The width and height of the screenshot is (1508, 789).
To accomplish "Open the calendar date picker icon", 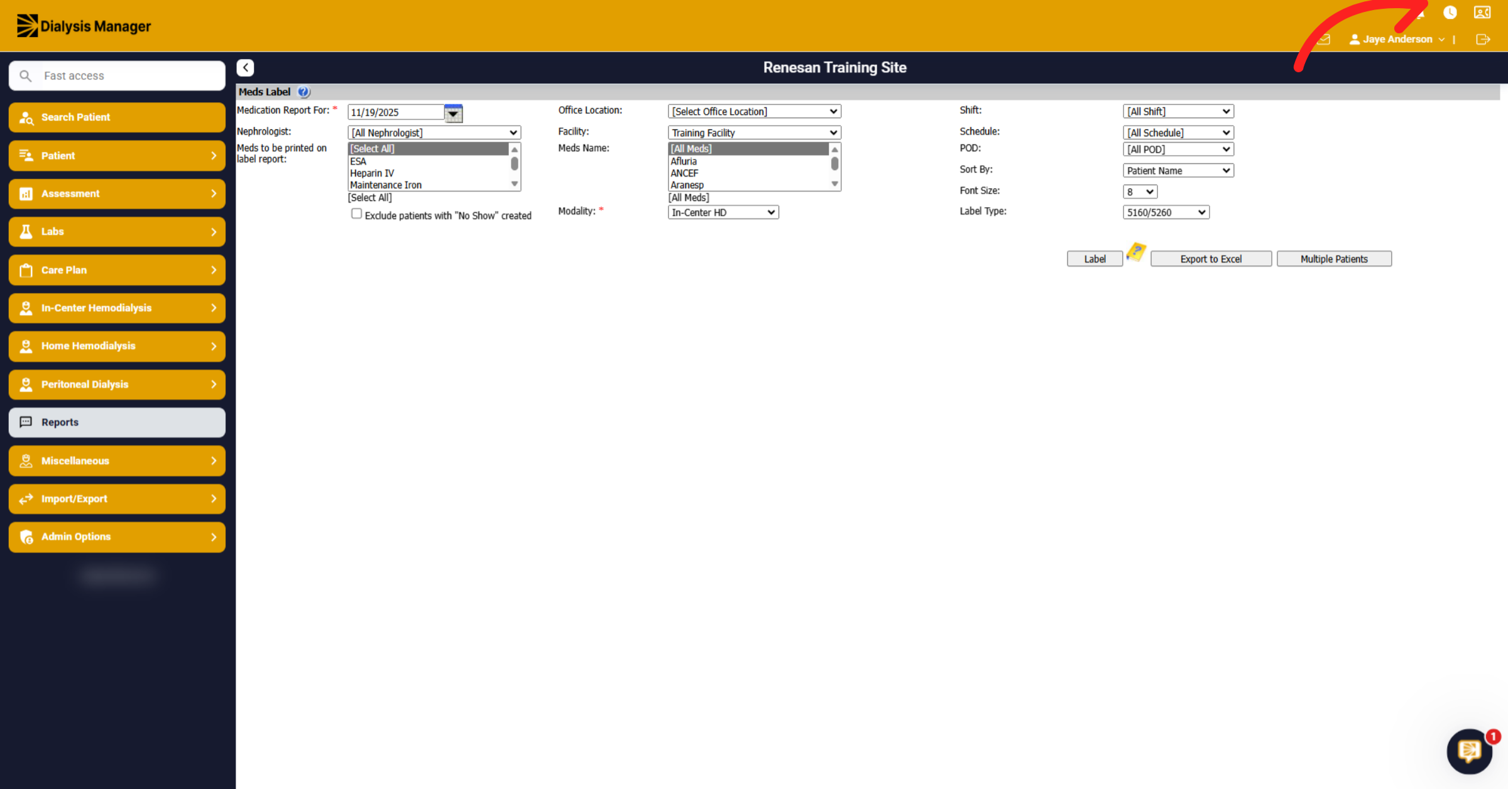I will 453,113.
